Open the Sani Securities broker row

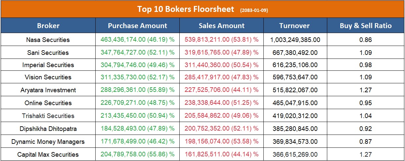click(x=48, y=53)
